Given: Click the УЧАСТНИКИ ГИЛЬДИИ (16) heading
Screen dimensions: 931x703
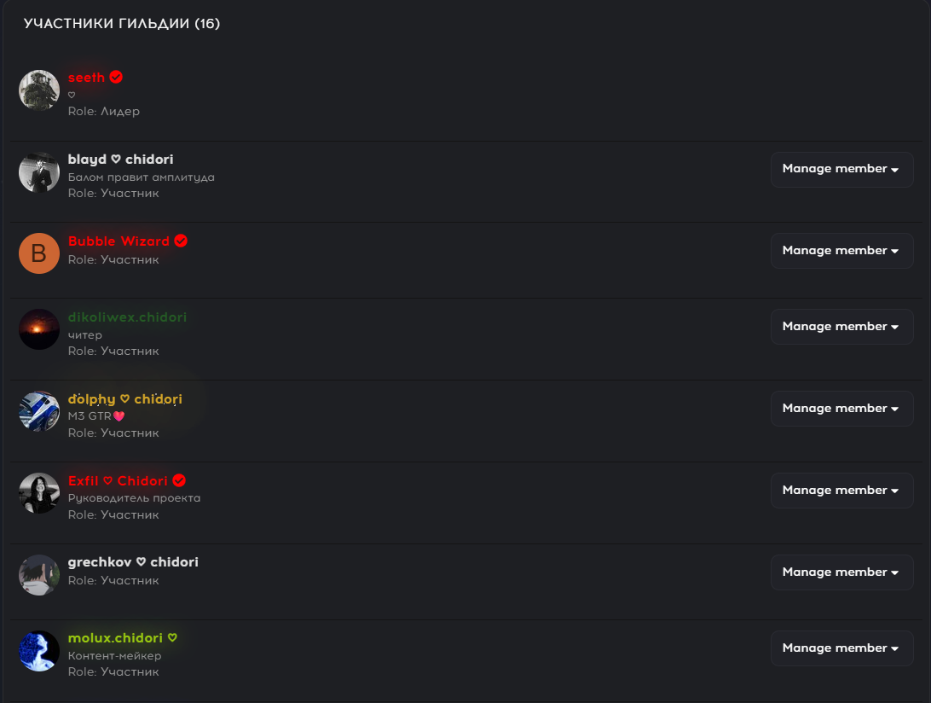Looking at the screenshot, I should (x=122, y=24).
